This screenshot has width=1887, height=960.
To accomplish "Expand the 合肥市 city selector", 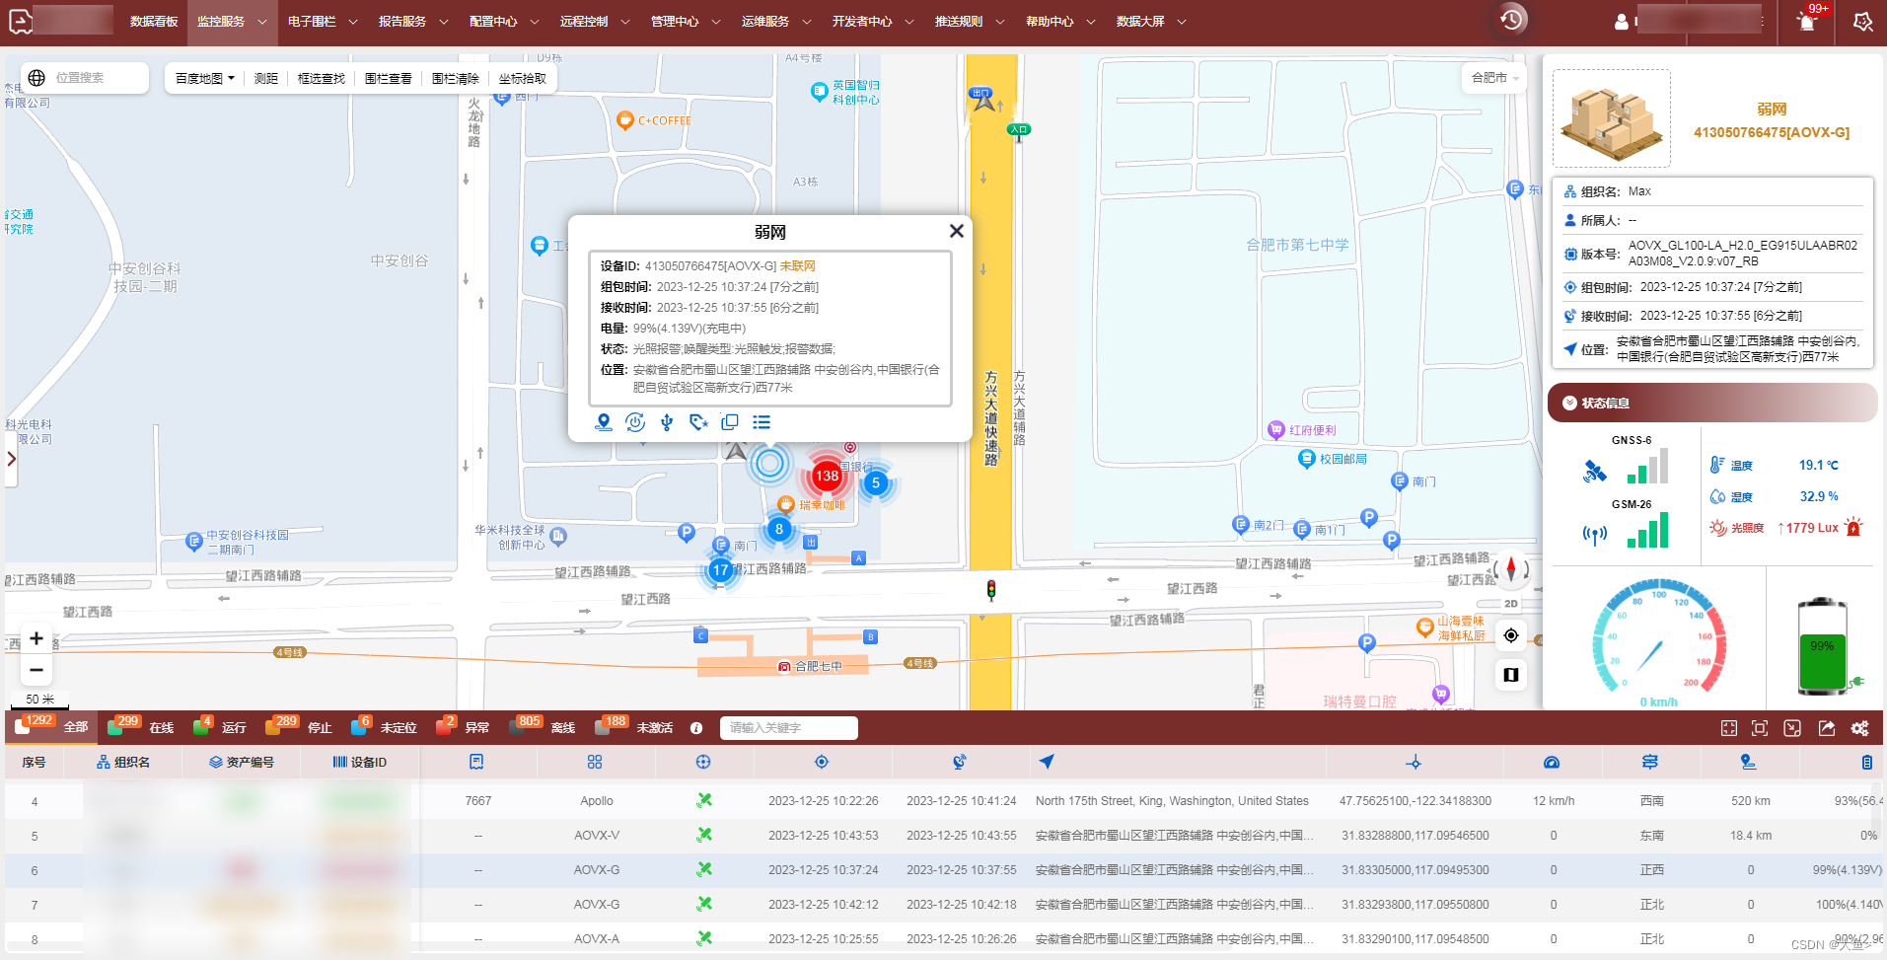I will (1494, 78).
